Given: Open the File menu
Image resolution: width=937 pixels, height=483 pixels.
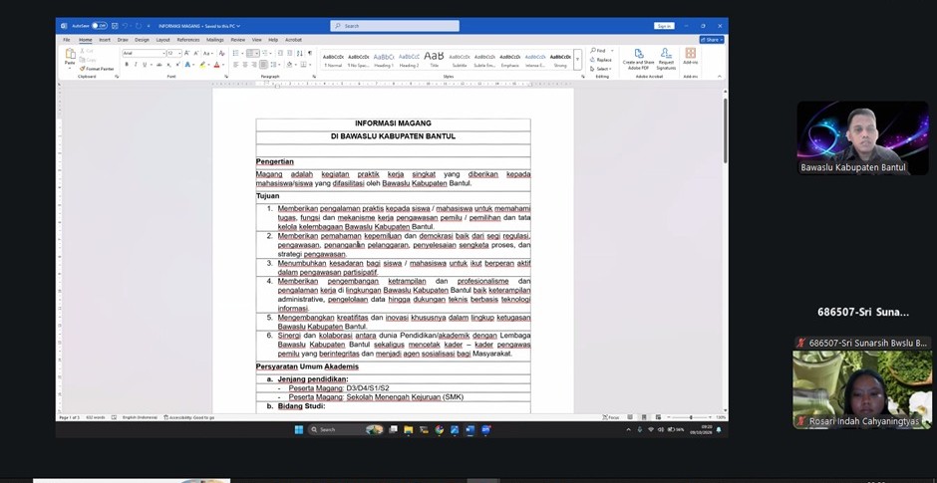Looking at the screenshot, I should (67, 40).
